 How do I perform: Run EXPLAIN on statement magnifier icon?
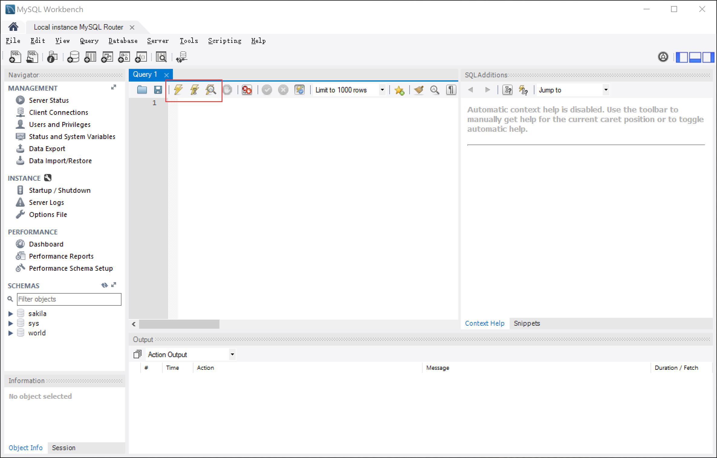point(211,90)
